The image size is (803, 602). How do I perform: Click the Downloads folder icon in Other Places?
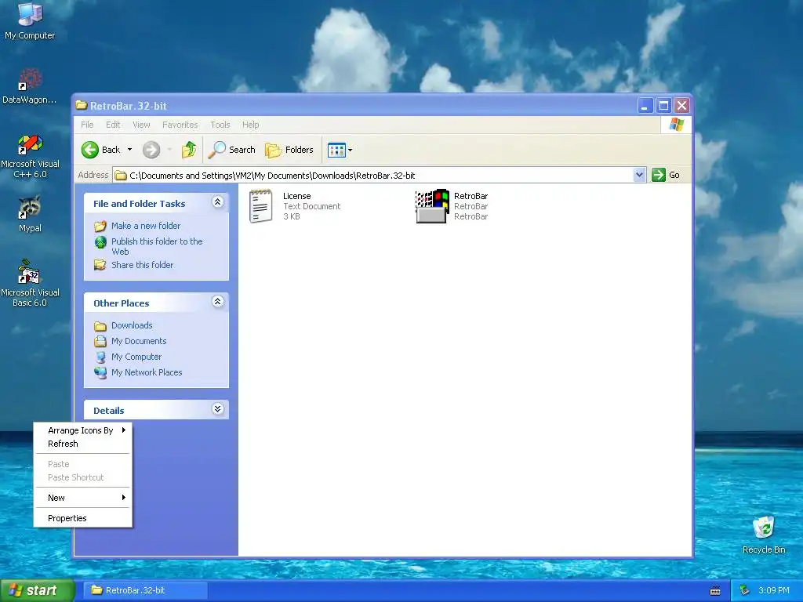[100, 325]
